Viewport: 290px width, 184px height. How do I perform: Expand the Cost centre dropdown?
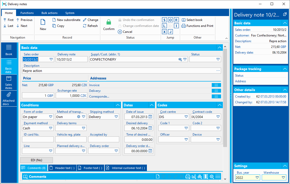(x=186, y=117)
